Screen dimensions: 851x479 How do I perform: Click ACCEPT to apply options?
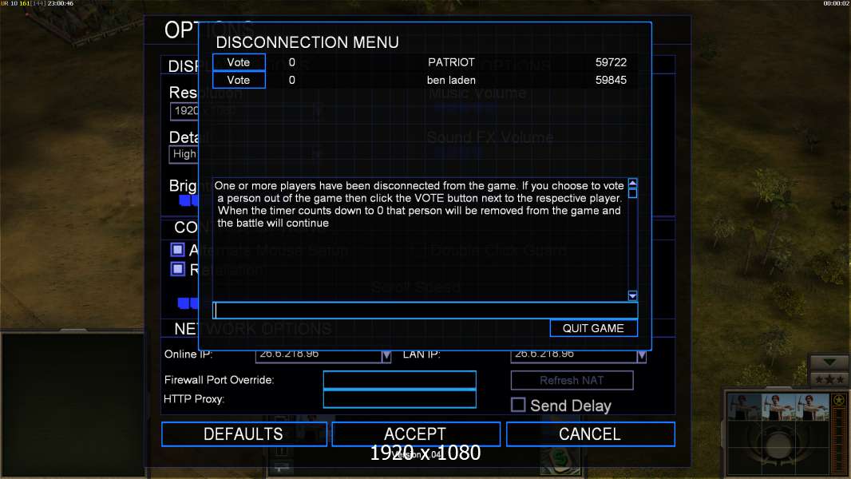[x=415, y=434]
